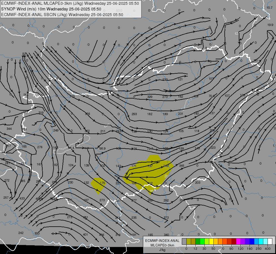Click the legend tick label 12
The height and width of the screenshot is (254, 276).
tap(195, 249)
